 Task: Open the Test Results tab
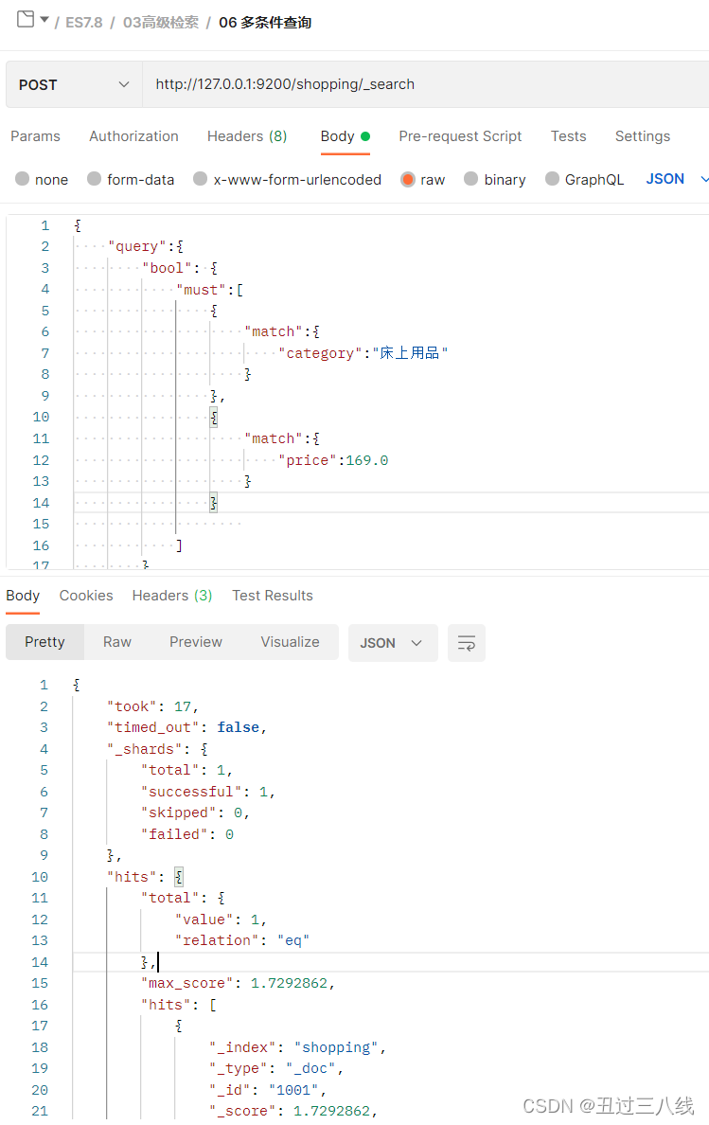[x=273, y=596]
